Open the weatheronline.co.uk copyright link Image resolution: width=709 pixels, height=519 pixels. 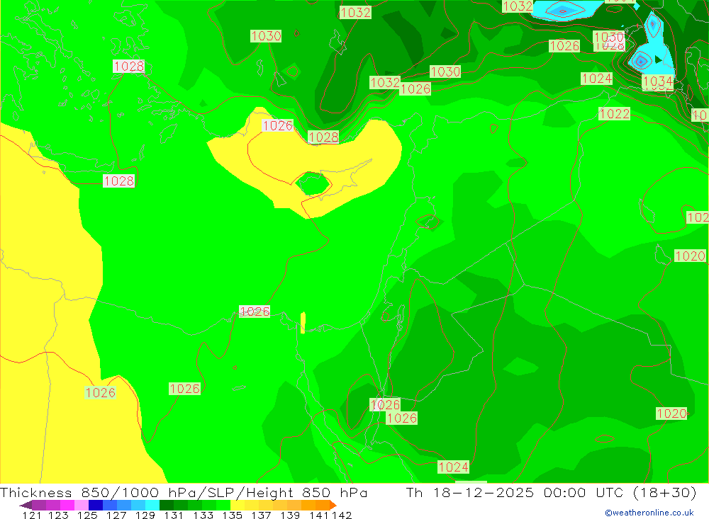(649, 513)
